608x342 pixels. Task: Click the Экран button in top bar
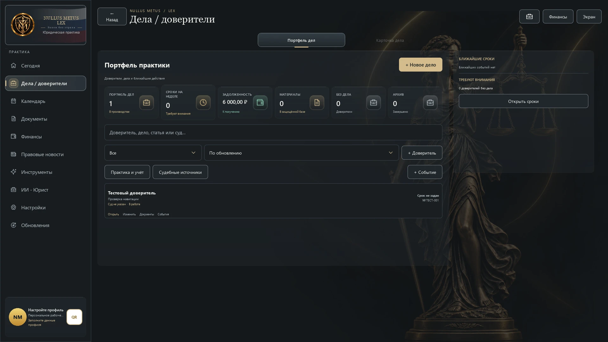click(x=589, y=16)
